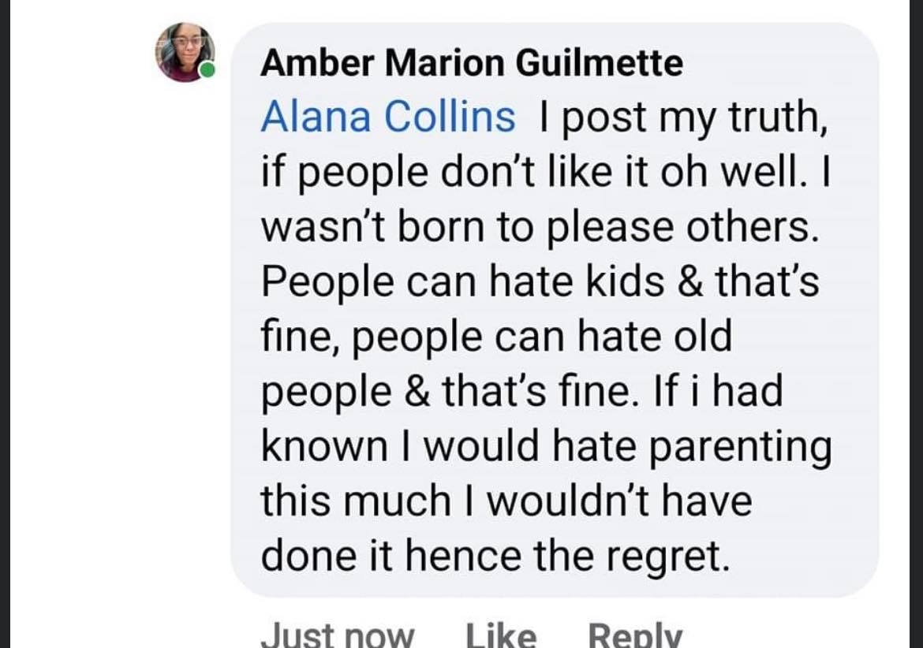Image resolution: width=923 pixels, height=648 pixels.
Task: Click the text 'People can hate kids'
Action: (462, 282)
